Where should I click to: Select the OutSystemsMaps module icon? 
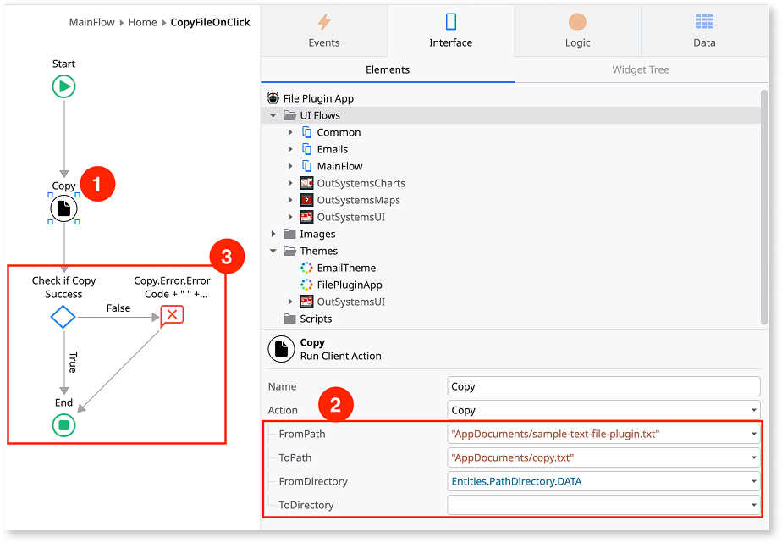(x=306, y=200)
